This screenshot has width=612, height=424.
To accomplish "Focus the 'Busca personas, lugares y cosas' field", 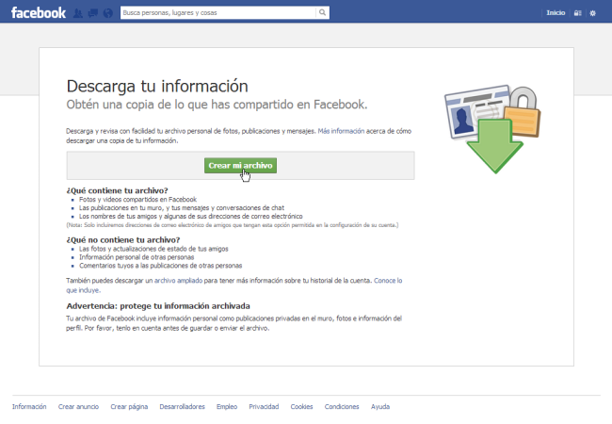I will pos(218,12).
